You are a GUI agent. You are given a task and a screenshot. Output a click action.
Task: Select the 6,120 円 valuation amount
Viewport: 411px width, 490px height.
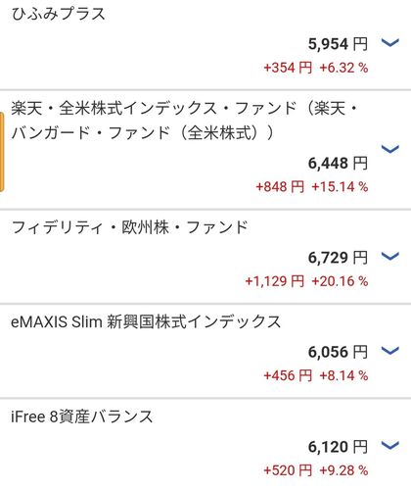click(338, 447)
